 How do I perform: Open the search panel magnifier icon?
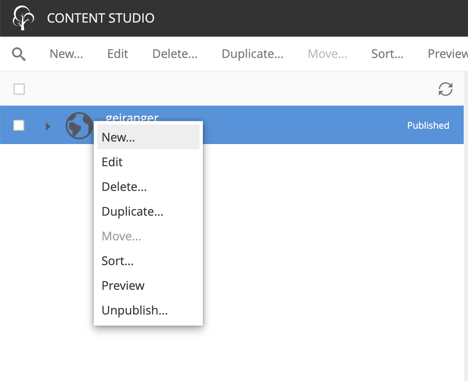tap(19, 54)
